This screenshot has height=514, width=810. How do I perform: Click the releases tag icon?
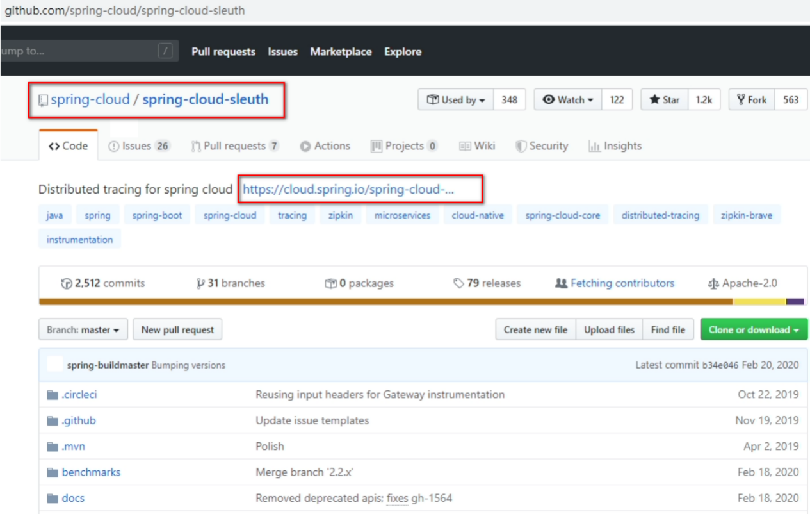(458, 283)
